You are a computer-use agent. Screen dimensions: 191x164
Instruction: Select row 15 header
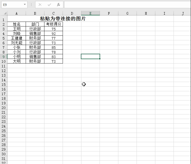pos(4,85)
